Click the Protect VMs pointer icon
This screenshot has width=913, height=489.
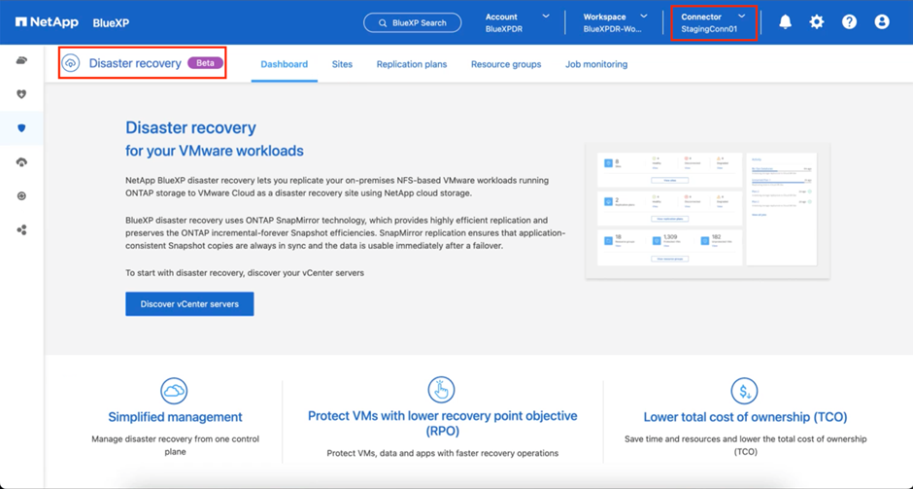[x=441, y=389]
